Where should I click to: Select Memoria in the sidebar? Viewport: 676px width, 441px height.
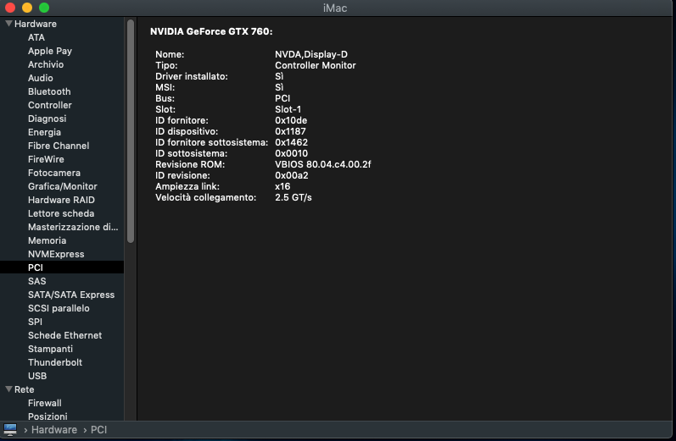tap(47, 240)
